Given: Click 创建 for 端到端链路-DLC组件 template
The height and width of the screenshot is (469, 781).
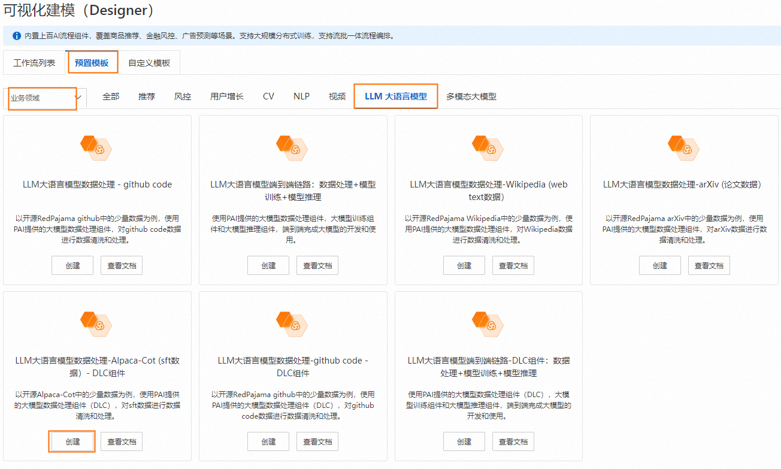Looking at the screenshot, I should [464, 441].
